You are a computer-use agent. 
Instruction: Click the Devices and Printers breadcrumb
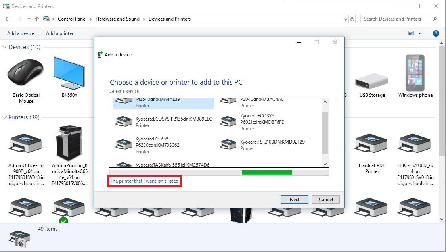click(x=170, y=19)
